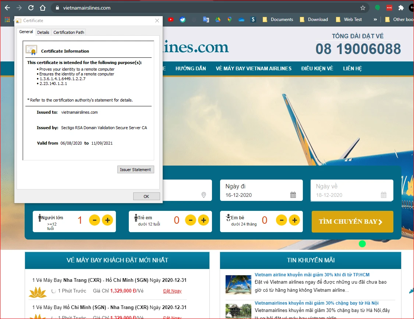Open the Extensions puzzle piece menu
Screen dimensions: 414x319
point(401,8)
